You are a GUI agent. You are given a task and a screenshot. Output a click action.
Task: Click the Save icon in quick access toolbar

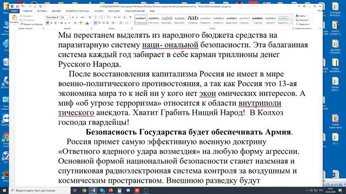(x=17, y=6)
